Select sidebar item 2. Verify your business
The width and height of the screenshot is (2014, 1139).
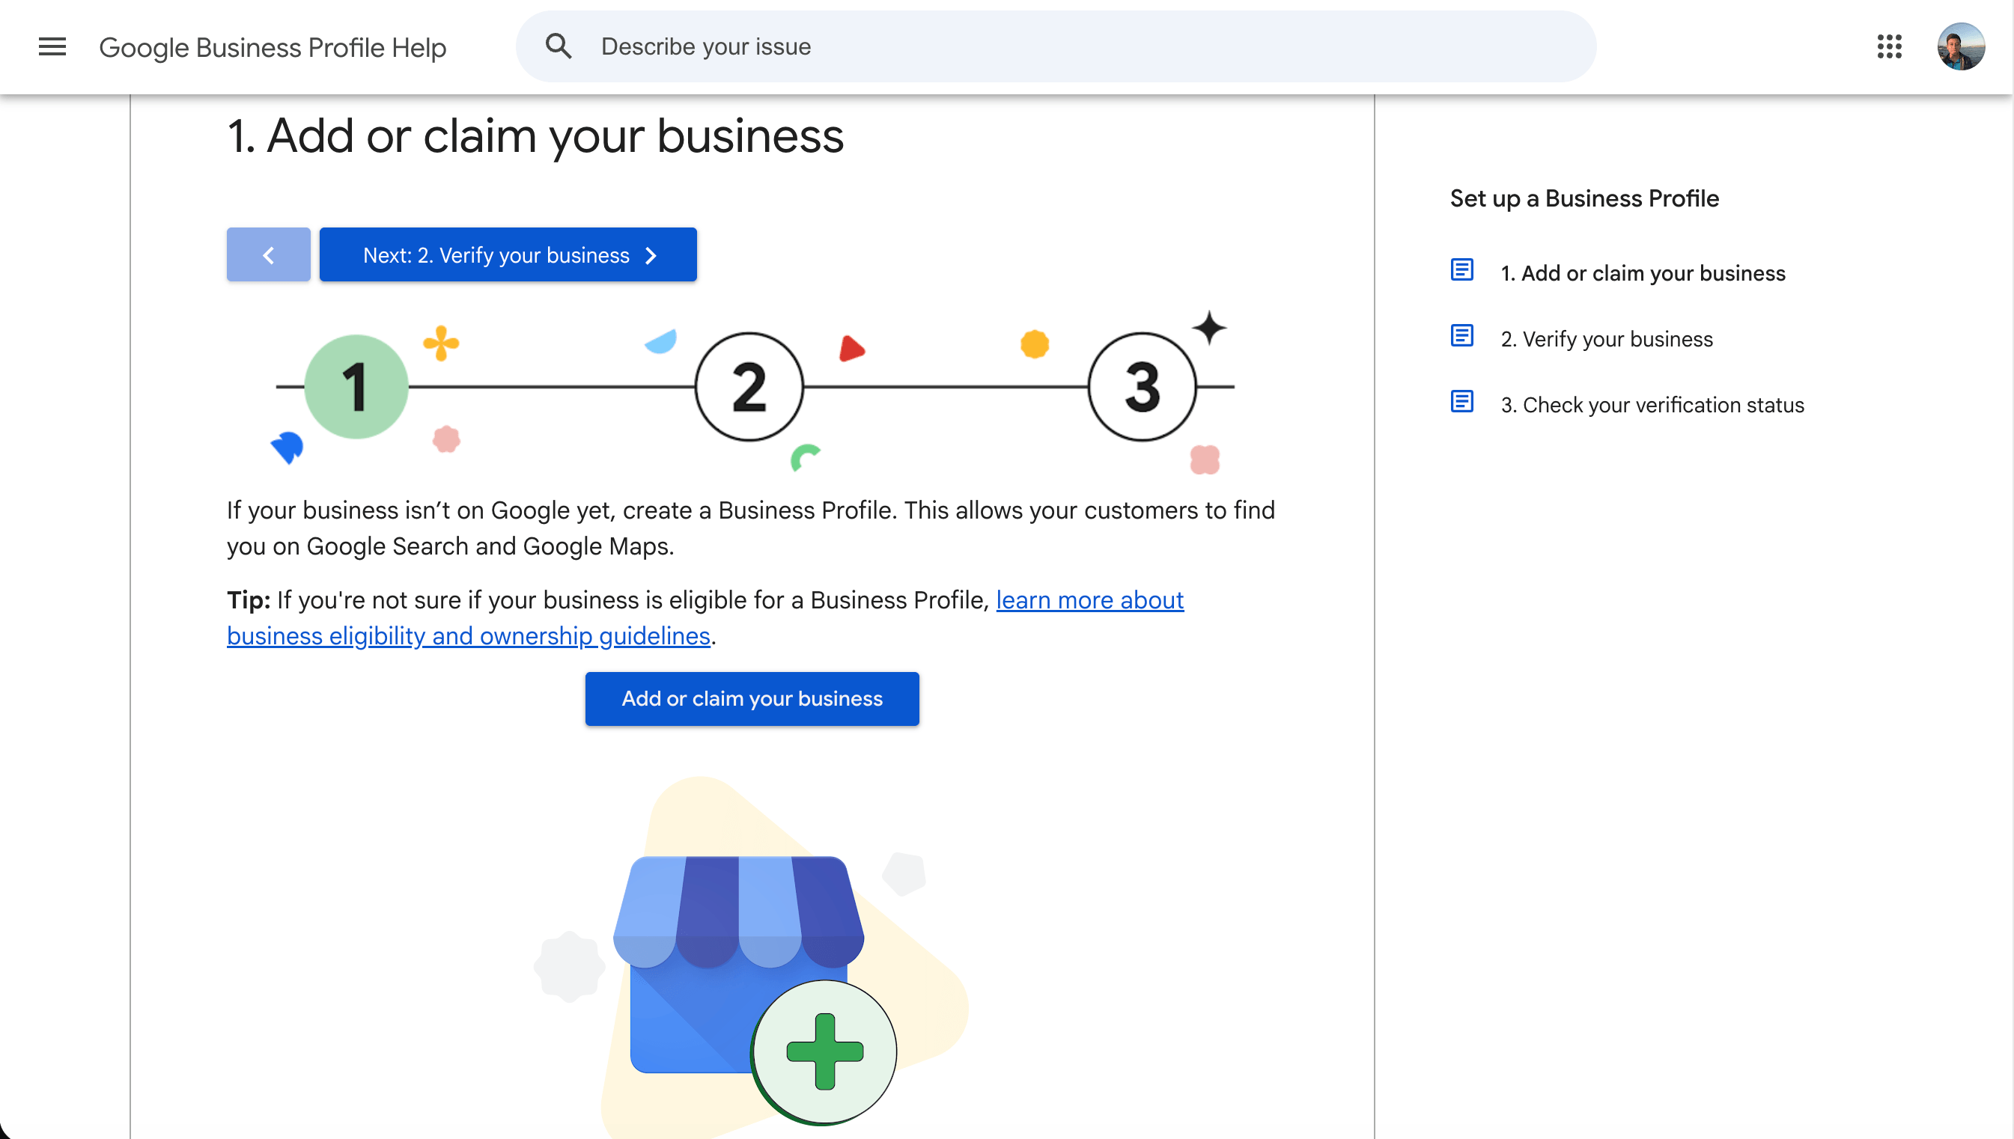tap(1607, 339)
